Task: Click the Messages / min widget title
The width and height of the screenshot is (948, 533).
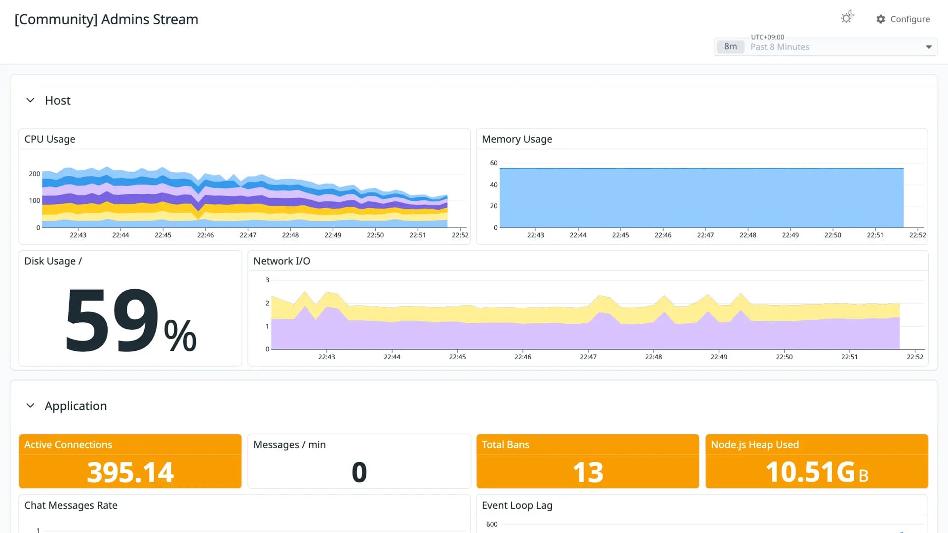Action: [289, 445]
